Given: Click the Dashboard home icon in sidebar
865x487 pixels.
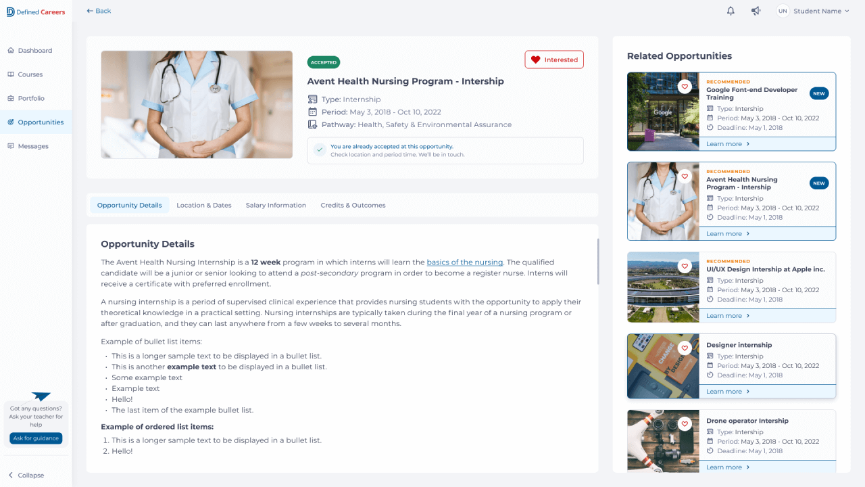Looking at the screenshot, I should [x=11, y=51].
